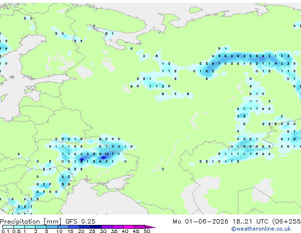The image size is (301, 233).
Task: Click the lightest cyan swatch above 0.1
Action: pyautogui.click(x=8, y=227)
